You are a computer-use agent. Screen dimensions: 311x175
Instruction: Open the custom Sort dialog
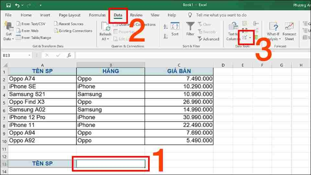[175, 29]
